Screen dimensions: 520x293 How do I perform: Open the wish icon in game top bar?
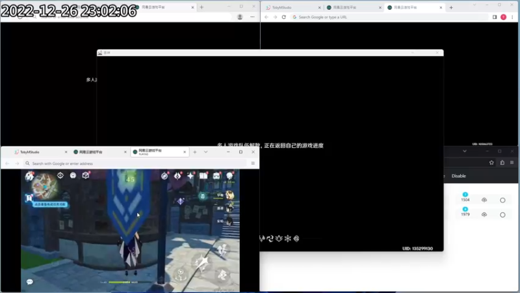click(177, 176)
